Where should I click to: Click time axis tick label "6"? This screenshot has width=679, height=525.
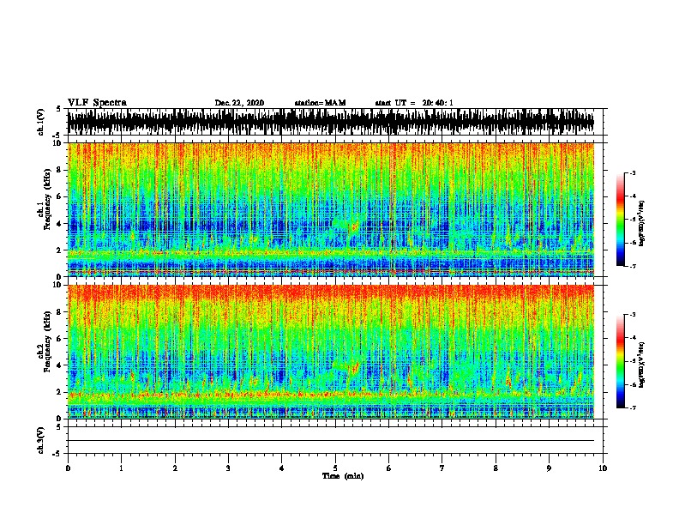pyautogui.click(x=389, y=468)
